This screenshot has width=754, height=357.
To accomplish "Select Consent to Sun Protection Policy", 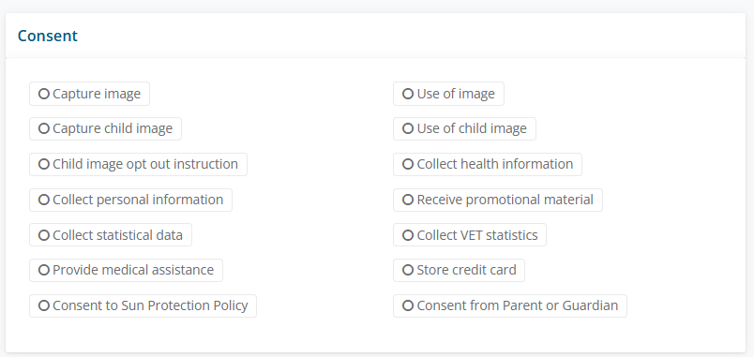I will point(143,306).
